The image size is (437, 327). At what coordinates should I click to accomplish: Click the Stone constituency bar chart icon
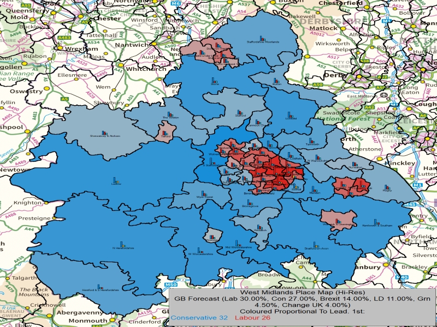pyautogui.click(x=214, y=80)
